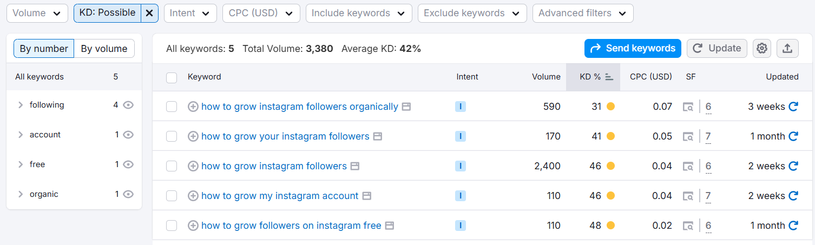Screen dimensions: 815x245
Task: Expand the 'account' group chevron
Action: (21, 135)
